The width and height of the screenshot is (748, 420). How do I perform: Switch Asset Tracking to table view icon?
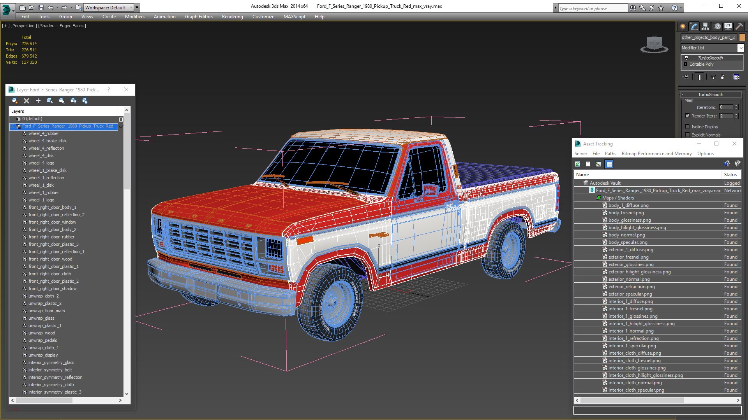[609, 164]
